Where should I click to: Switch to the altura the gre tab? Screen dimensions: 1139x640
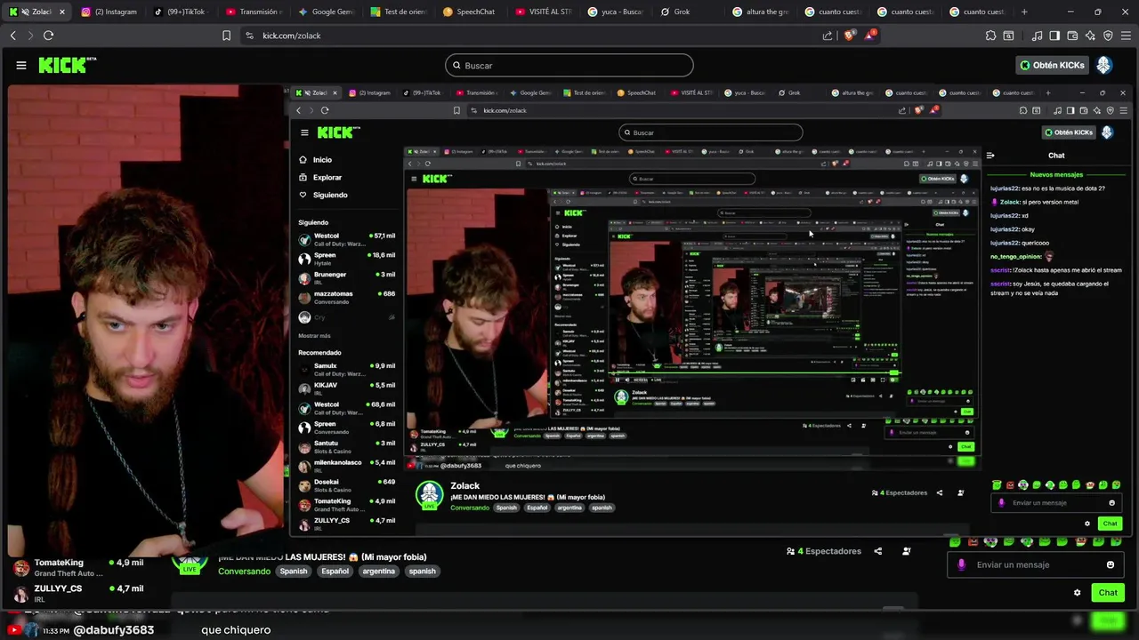point(760,12)
